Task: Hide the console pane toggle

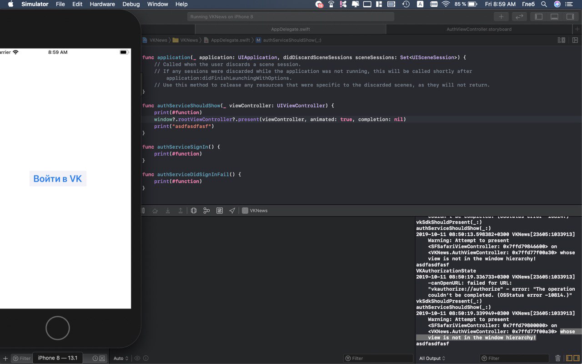Action: pos(576,359)
